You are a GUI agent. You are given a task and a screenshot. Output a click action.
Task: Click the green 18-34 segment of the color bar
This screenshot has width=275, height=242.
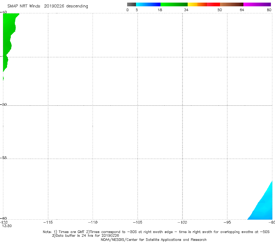[174, 4]
